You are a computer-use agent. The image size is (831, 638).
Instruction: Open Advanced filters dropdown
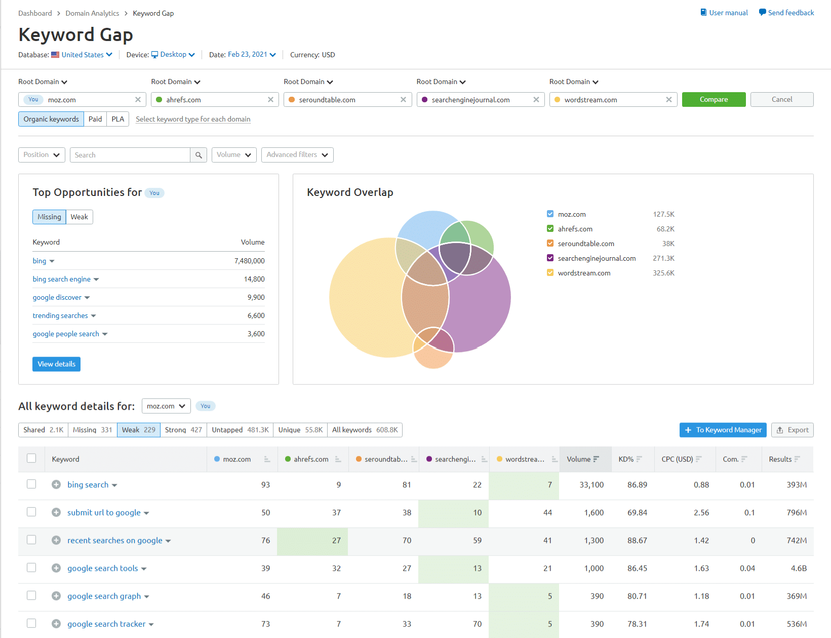point(297,155)
